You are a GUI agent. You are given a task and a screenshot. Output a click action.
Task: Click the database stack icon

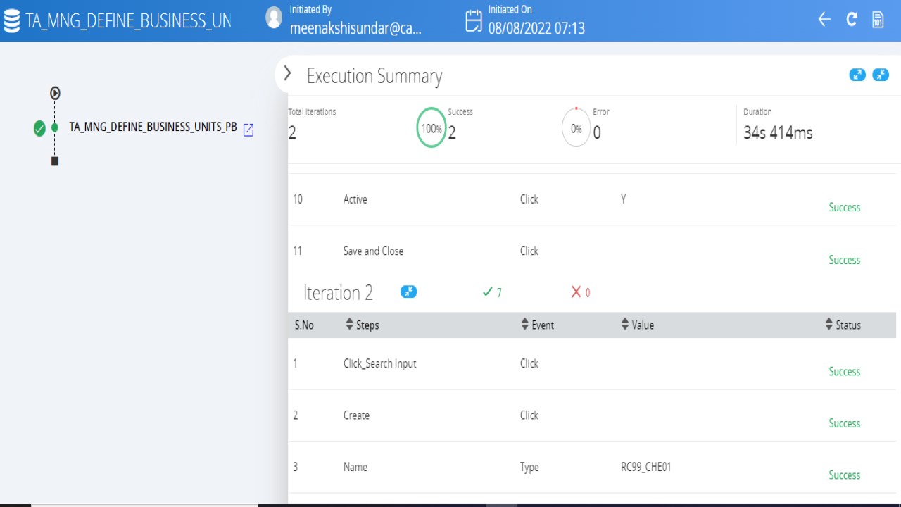(x=12, y=21)
